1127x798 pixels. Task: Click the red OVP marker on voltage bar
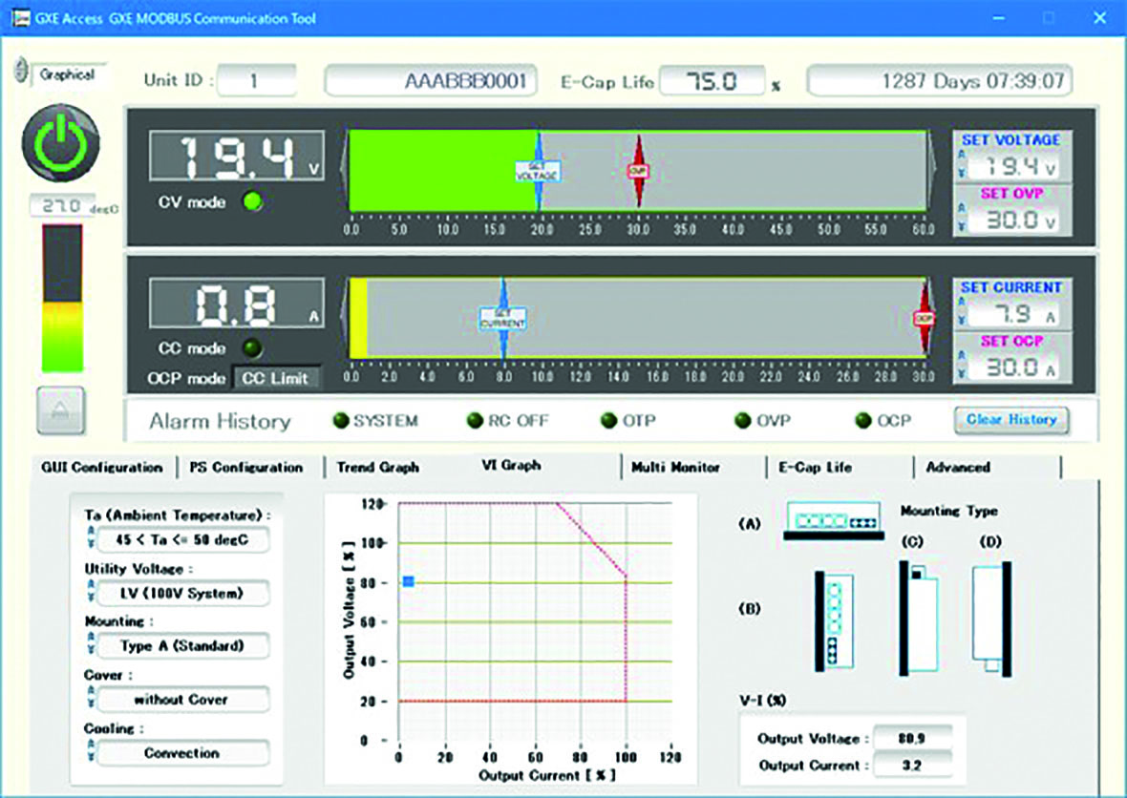pyautogui.click(x=638, y=170)
